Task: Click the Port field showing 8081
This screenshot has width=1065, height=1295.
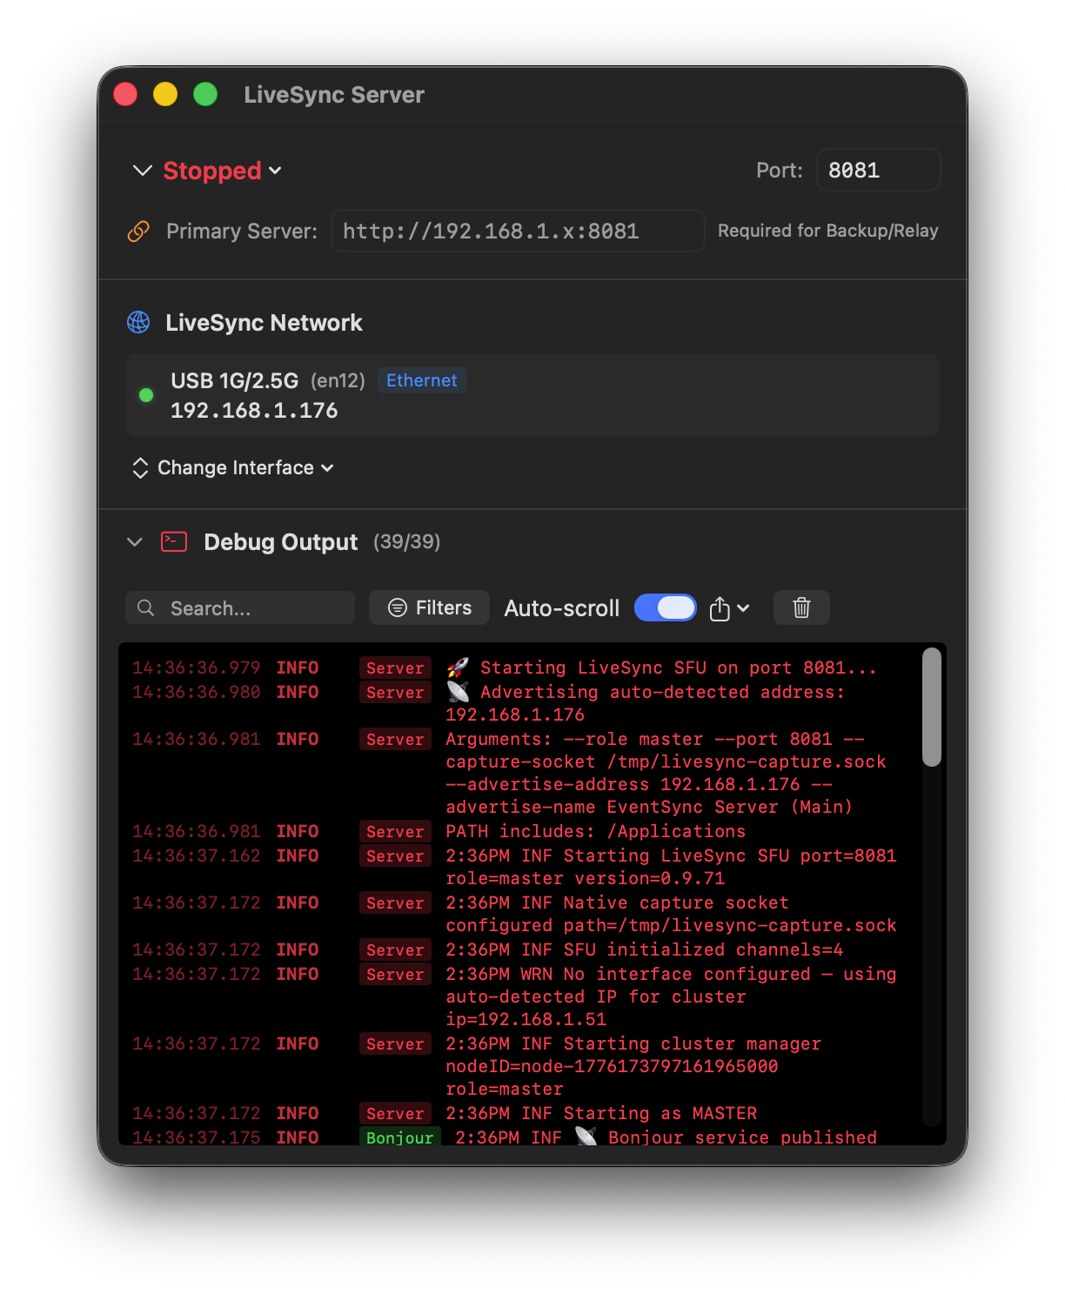Action: [x=878, y=170]
